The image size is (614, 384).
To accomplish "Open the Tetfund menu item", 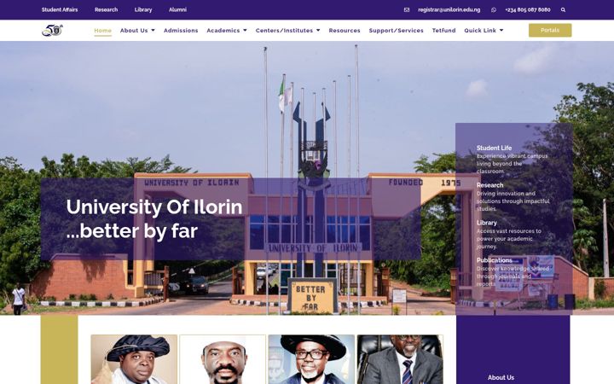I will [443, 30].
